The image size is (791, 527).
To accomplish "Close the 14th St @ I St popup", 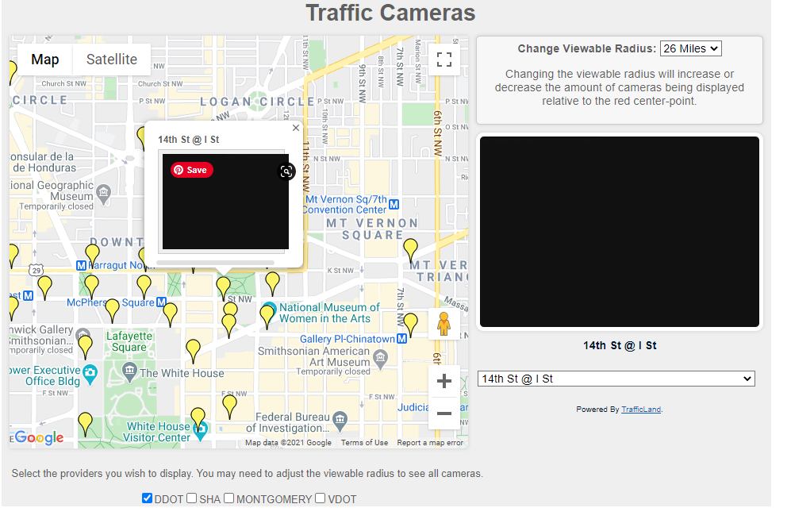I will coord(296,129).
